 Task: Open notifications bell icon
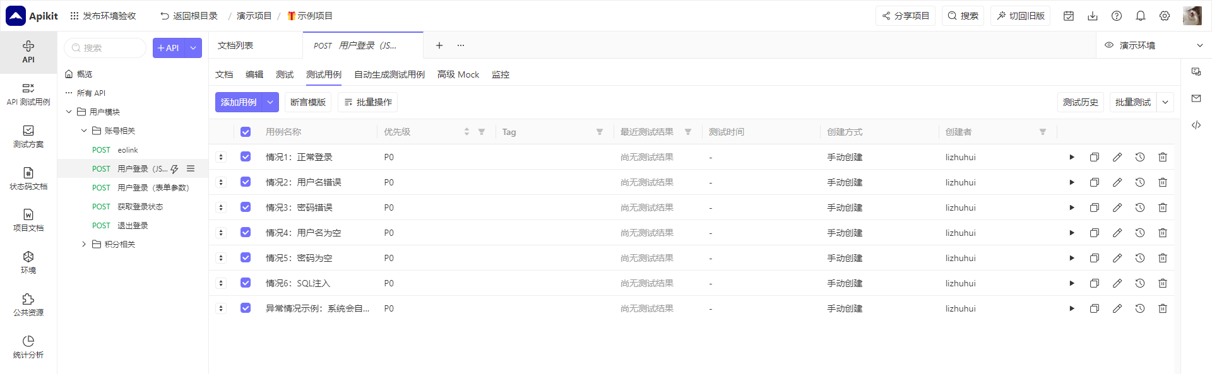(x=1140, y=16)
